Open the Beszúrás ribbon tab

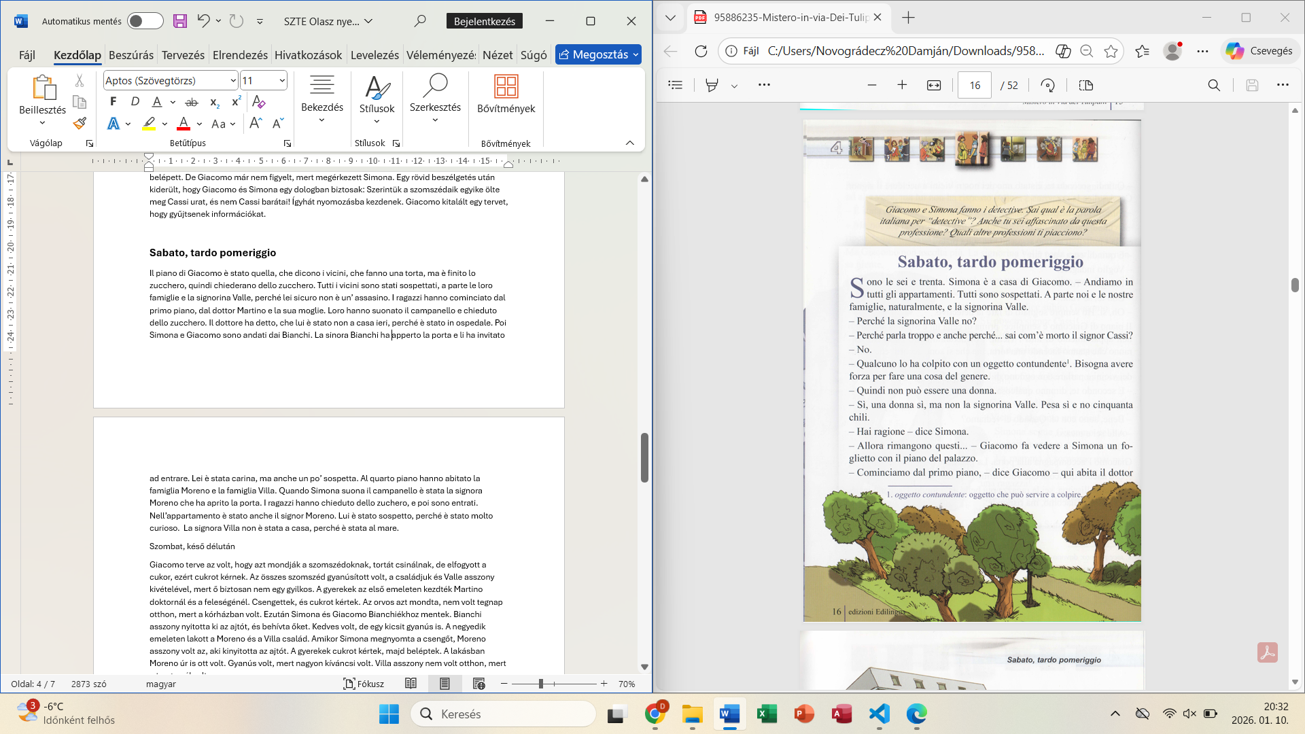click(x=131, y=55)
